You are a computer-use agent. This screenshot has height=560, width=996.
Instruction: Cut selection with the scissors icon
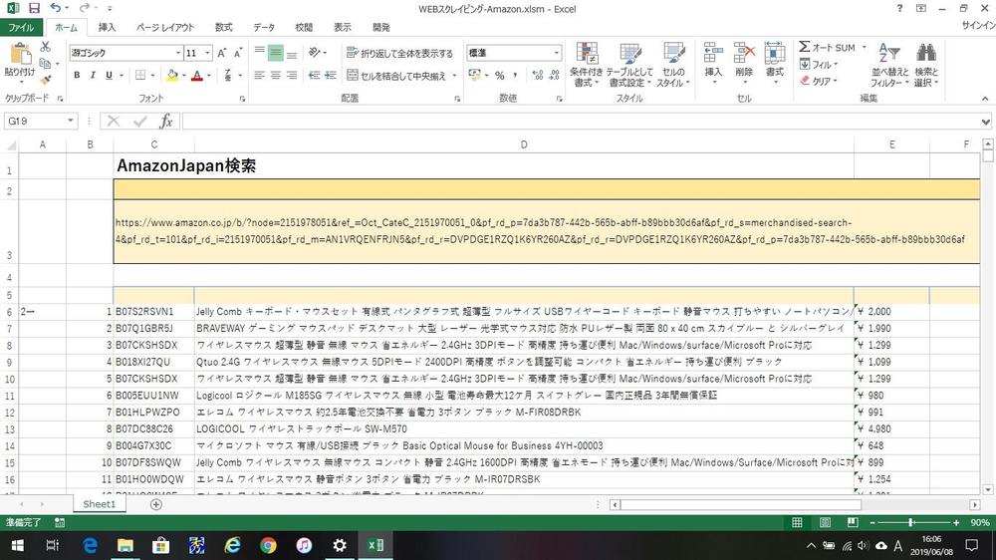[45, 47]
